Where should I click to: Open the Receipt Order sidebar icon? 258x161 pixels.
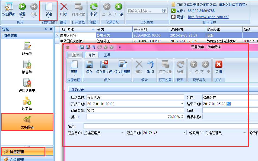(27, 104)
